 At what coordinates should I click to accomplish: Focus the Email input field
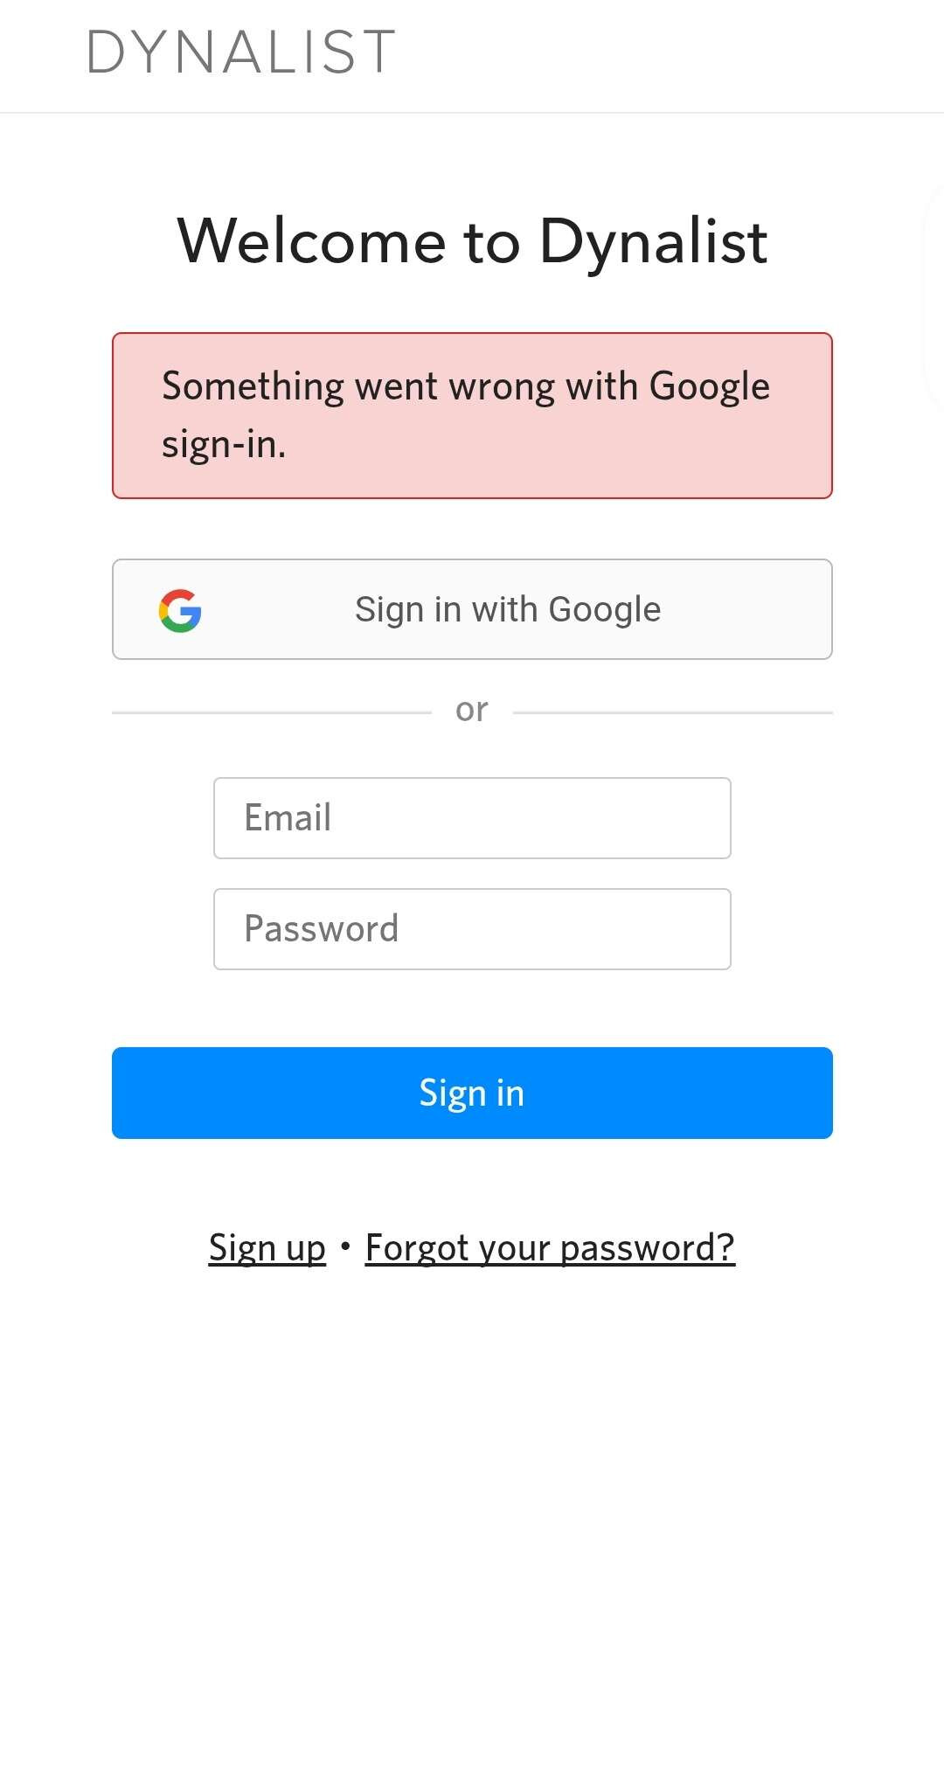[472, 818]
